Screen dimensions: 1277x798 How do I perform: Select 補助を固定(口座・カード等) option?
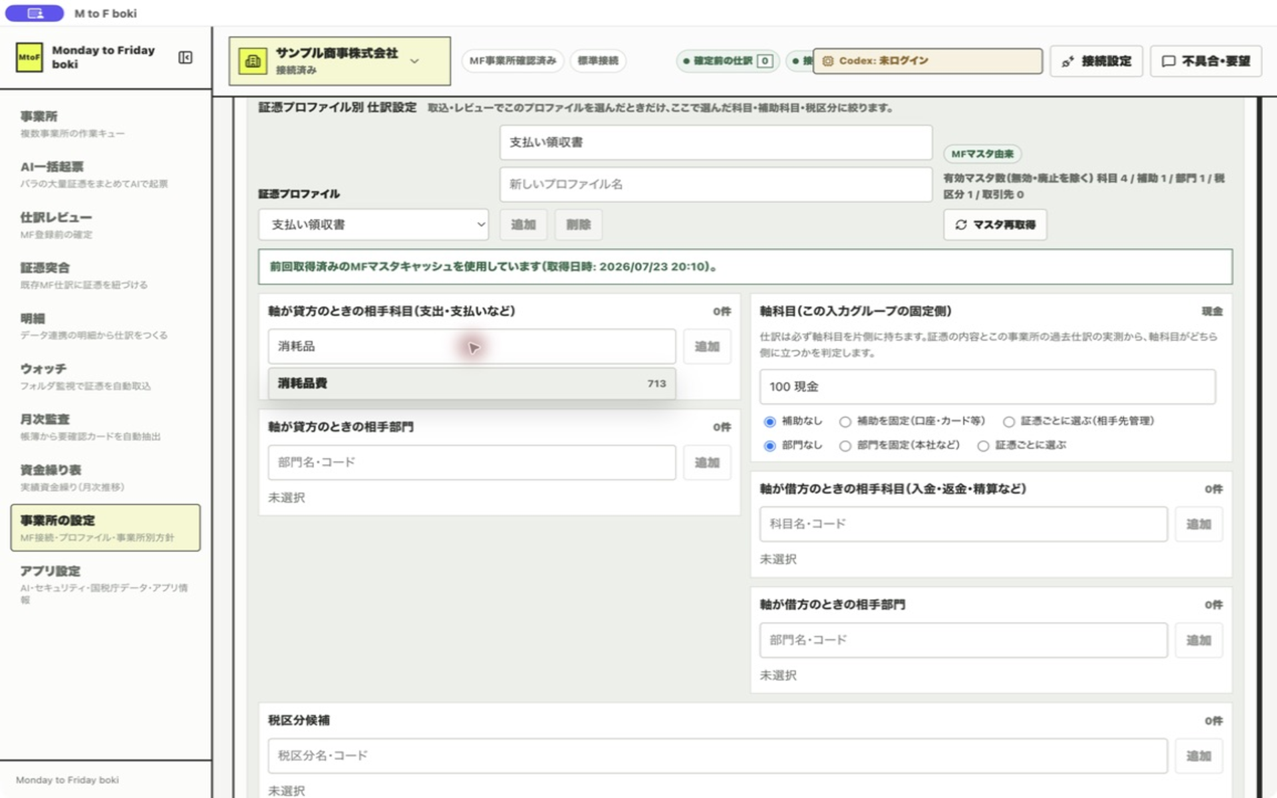click(x=845, y=422)
